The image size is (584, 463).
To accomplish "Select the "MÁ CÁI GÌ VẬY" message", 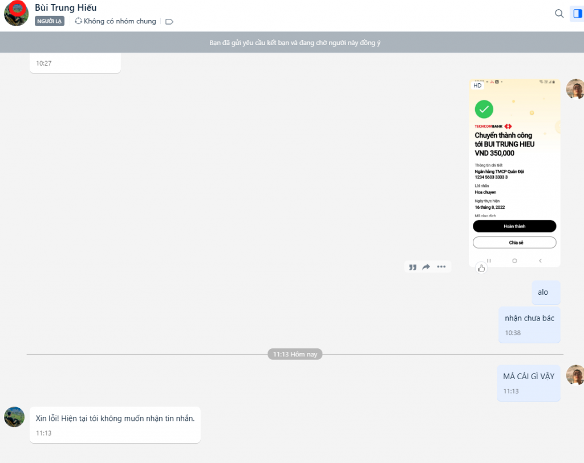I will (x=528, y=381).
